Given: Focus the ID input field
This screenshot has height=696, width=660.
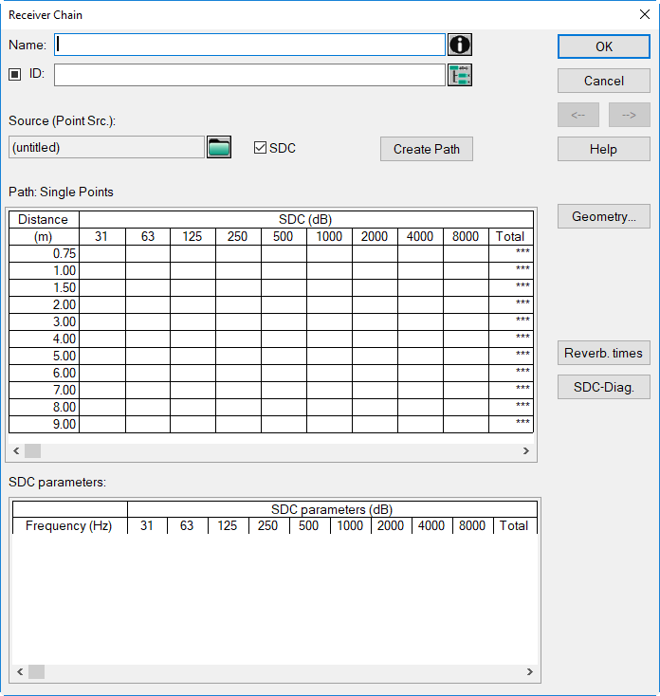Looking at the screenshot, I should (x=250, y=75).
